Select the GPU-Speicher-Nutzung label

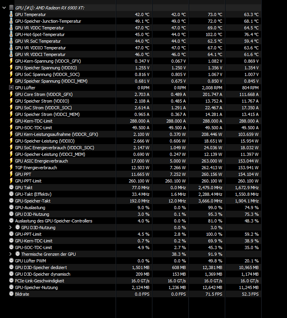pyautogui.click(x=36, y=287)
